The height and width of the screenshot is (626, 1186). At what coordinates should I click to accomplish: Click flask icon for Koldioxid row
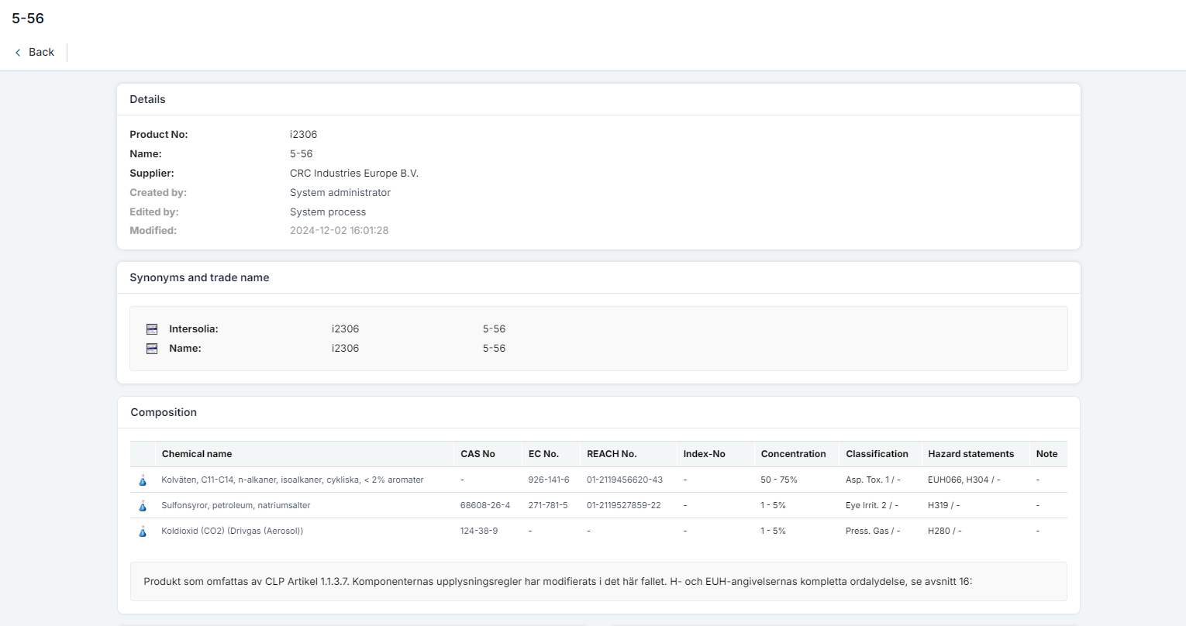[143, 531]
